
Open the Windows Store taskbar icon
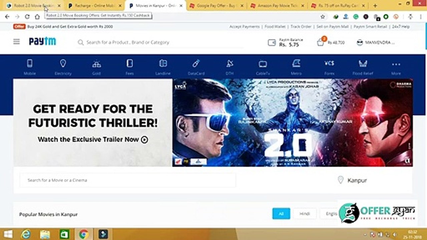pos(64,234)
